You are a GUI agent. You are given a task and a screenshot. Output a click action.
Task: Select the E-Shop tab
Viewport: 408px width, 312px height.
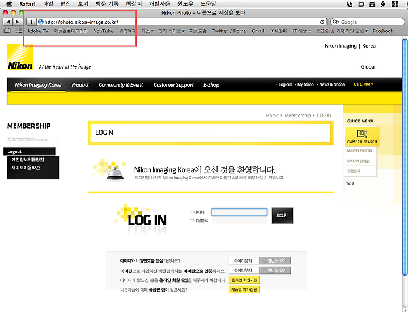[x=211, y=85]
